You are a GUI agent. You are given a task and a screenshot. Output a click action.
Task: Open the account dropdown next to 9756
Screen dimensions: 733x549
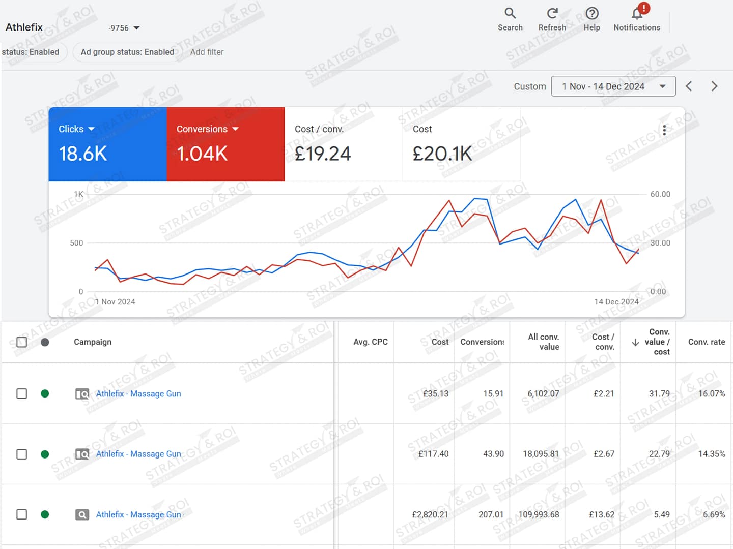click(x=136, y=28)
